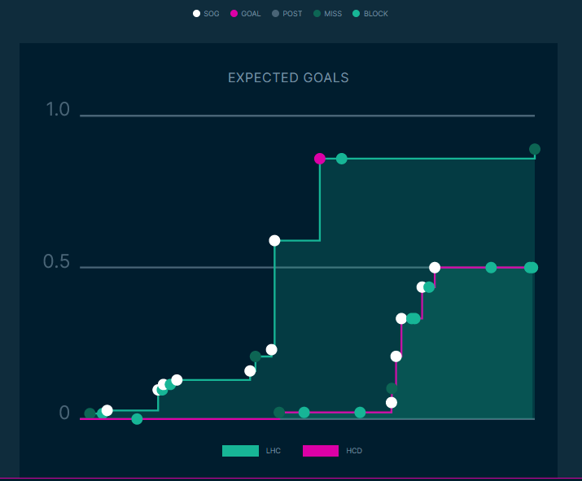Click the magenta HCD legend swatch
The width and height of the screenshot is (582, 481).
tap(321, 451)
